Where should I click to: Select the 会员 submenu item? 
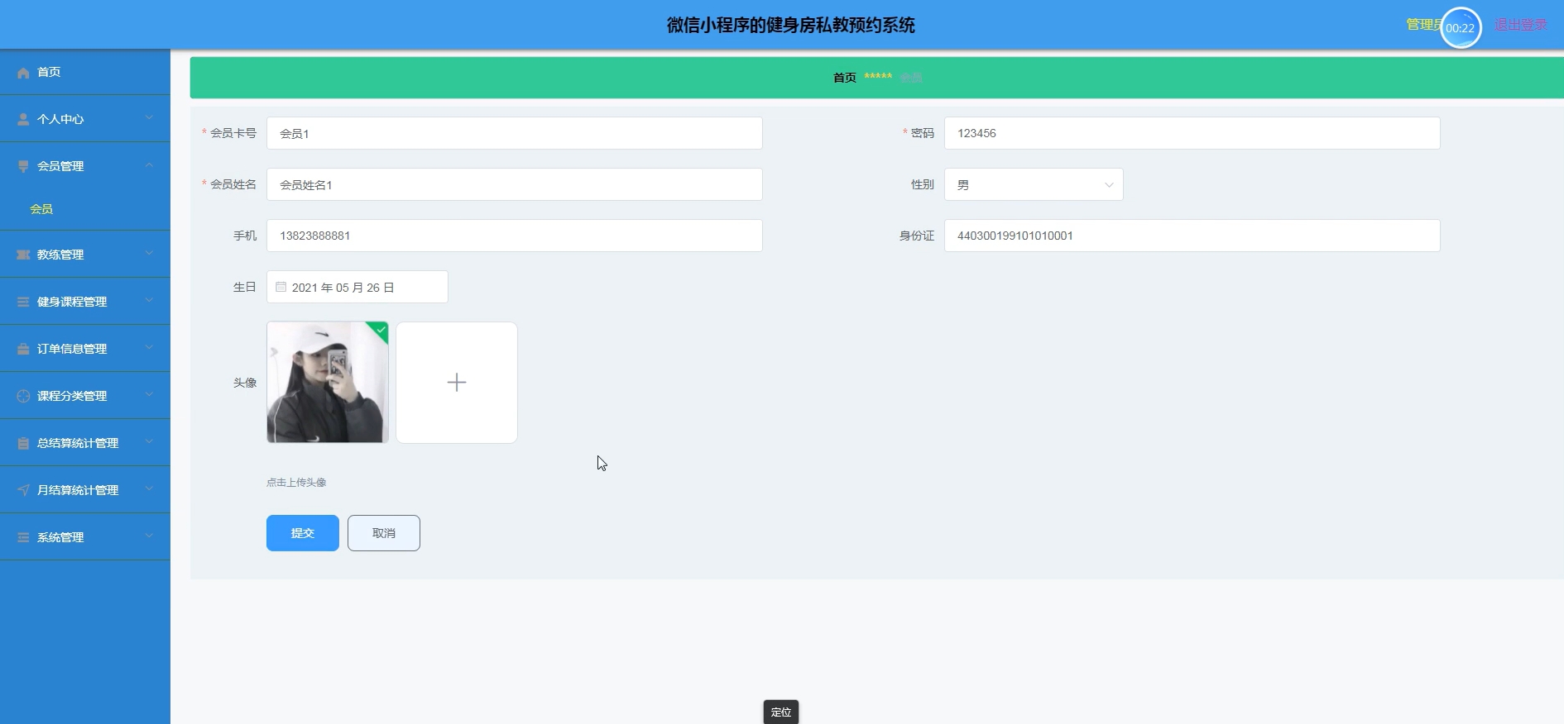[x=41, y=209]
